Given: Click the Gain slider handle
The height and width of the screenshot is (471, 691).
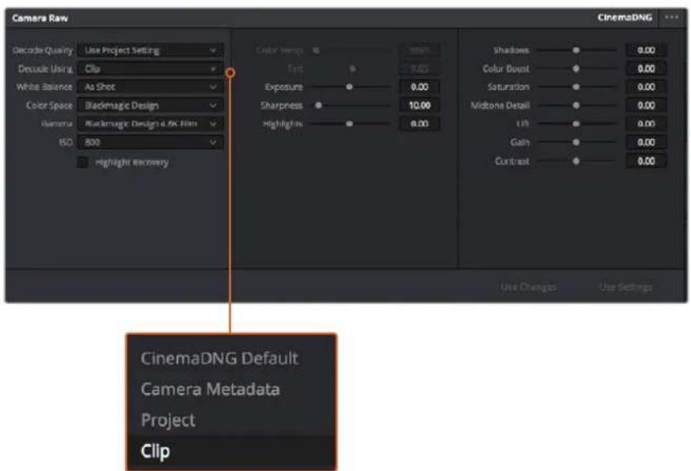Looking at the screenshot, I should pos(576,142).
